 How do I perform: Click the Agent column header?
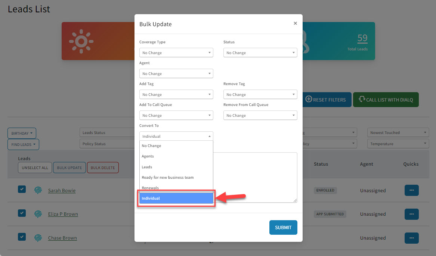[367, 164]
